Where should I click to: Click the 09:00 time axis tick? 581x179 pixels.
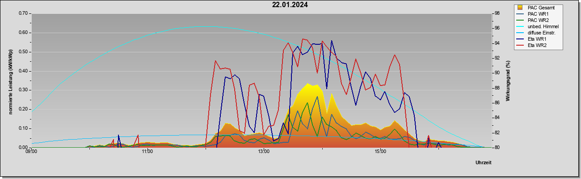pyautogui.click(x=31, y=151)
